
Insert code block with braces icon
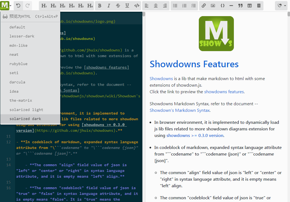pos(222,5)
